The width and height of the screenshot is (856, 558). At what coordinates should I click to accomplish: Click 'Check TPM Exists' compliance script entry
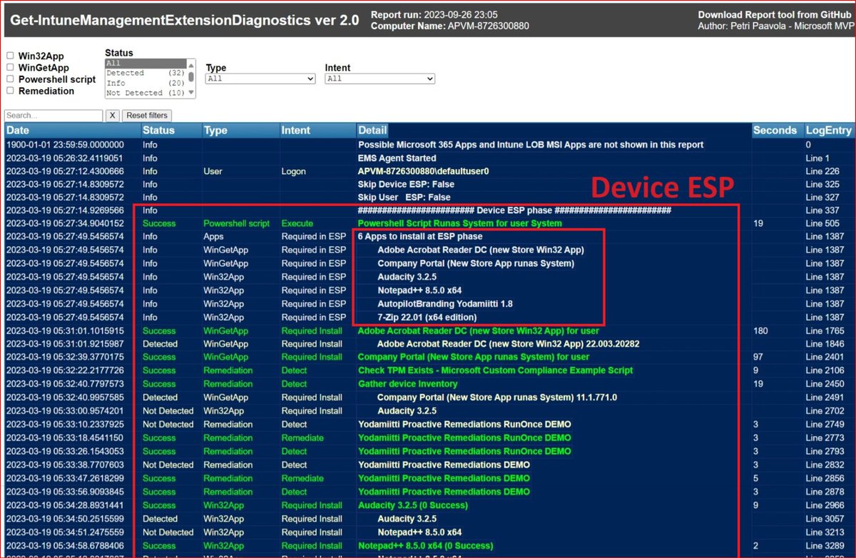[x=496, y=370]
